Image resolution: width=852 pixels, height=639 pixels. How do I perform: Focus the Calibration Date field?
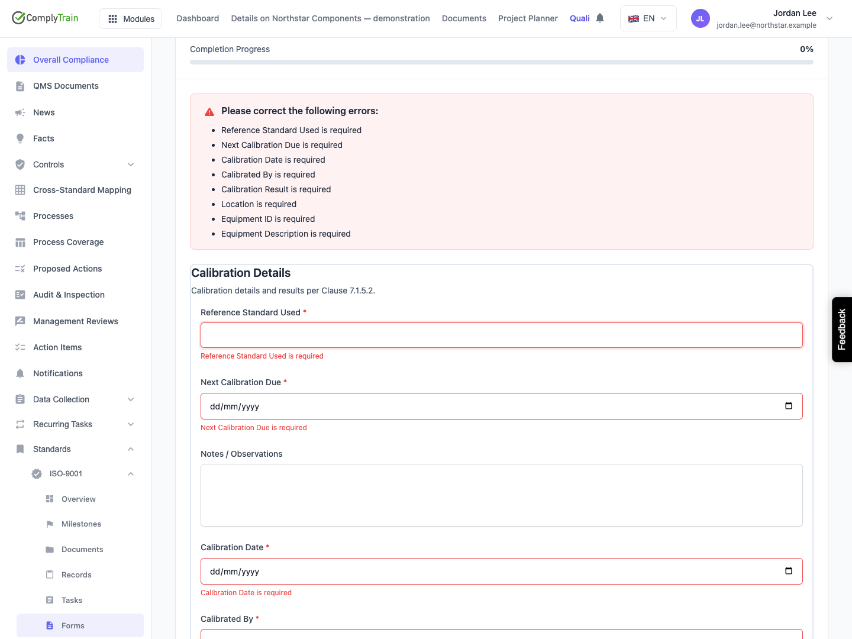pyautogui.click(x=502, y=572)
